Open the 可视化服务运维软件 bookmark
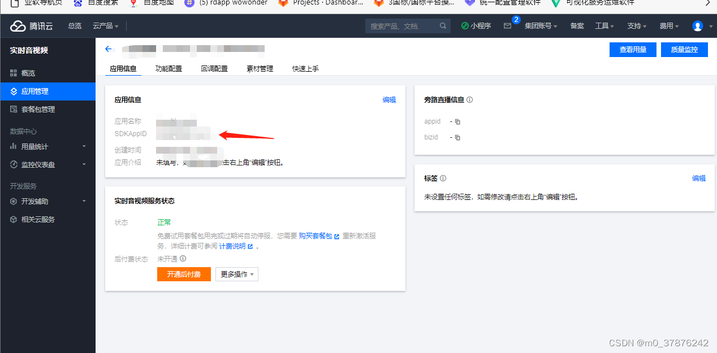The height and width of the screenshot is (353, 717). 593,3
